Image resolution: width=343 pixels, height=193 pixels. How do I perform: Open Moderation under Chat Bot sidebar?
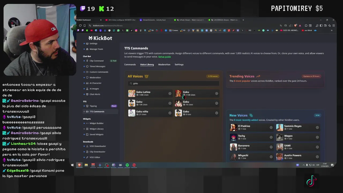95,77
